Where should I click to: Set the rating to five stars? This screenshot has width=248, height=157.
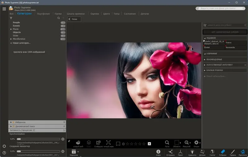click(144, 144)
